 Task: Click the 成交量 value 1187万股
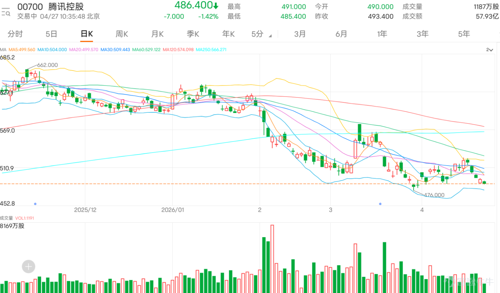point(486,7)
